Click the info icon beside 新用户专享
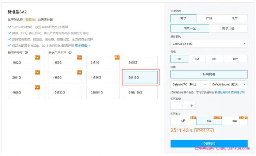The image size is (256, 156). tap(26, 53)
